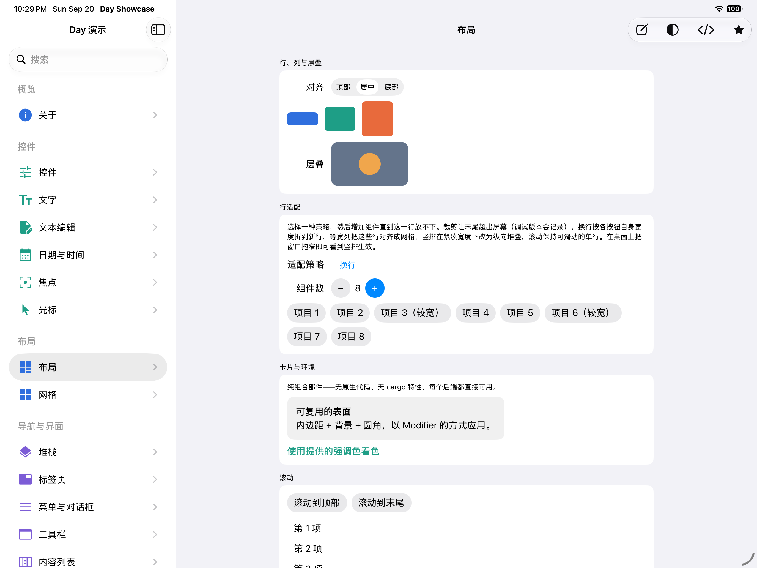Click the Tt icon beside 文字
The width and height of the screenshot is (757, 568).
tap(25, 200)
